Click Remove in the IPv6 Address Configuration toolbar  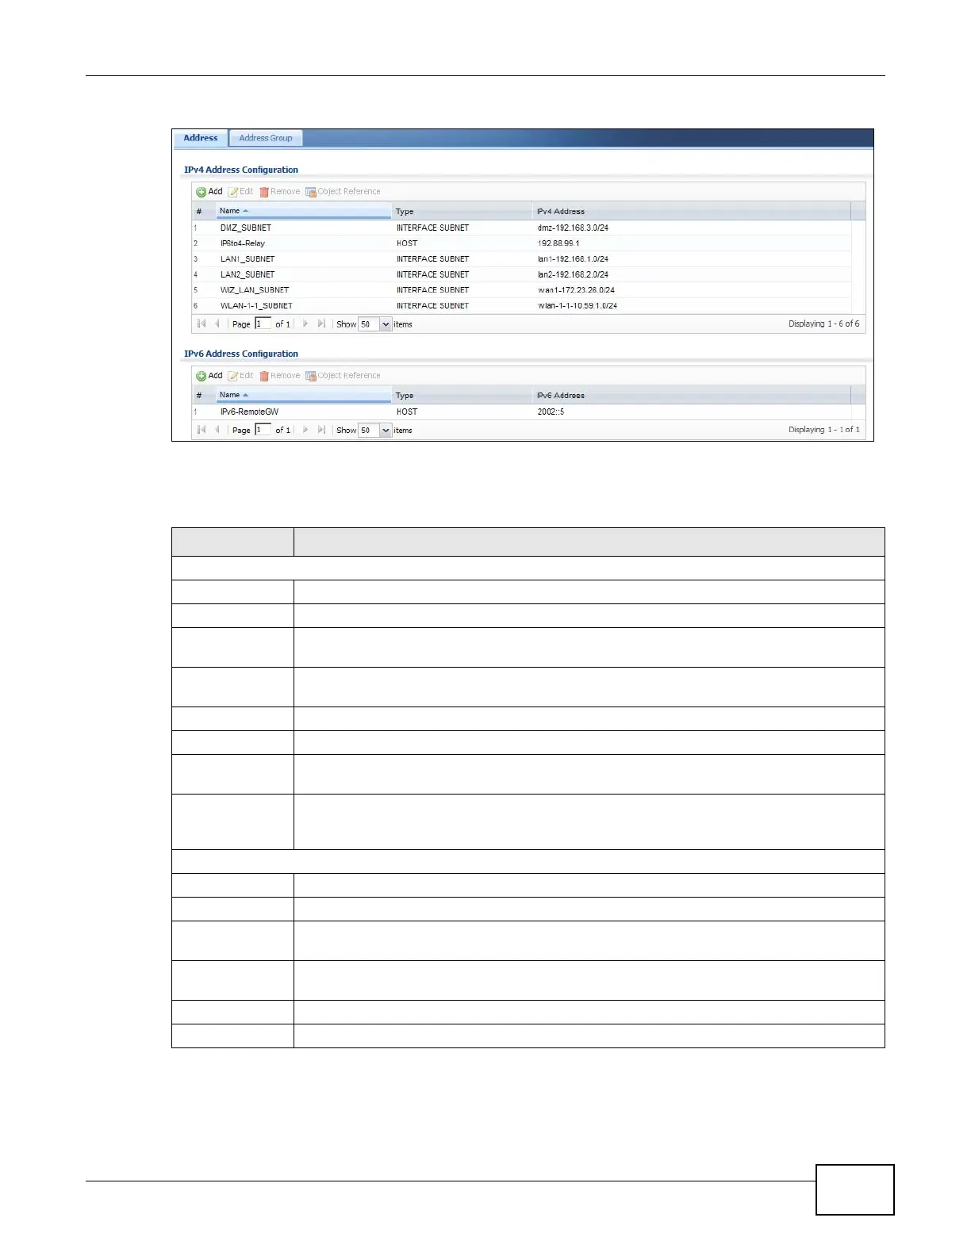pyautogui.click(x=279, y=376)
